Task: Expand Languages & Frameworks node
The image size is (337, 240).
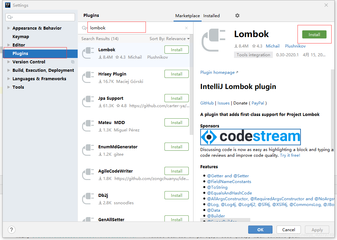Action: [x=8, y=79]
